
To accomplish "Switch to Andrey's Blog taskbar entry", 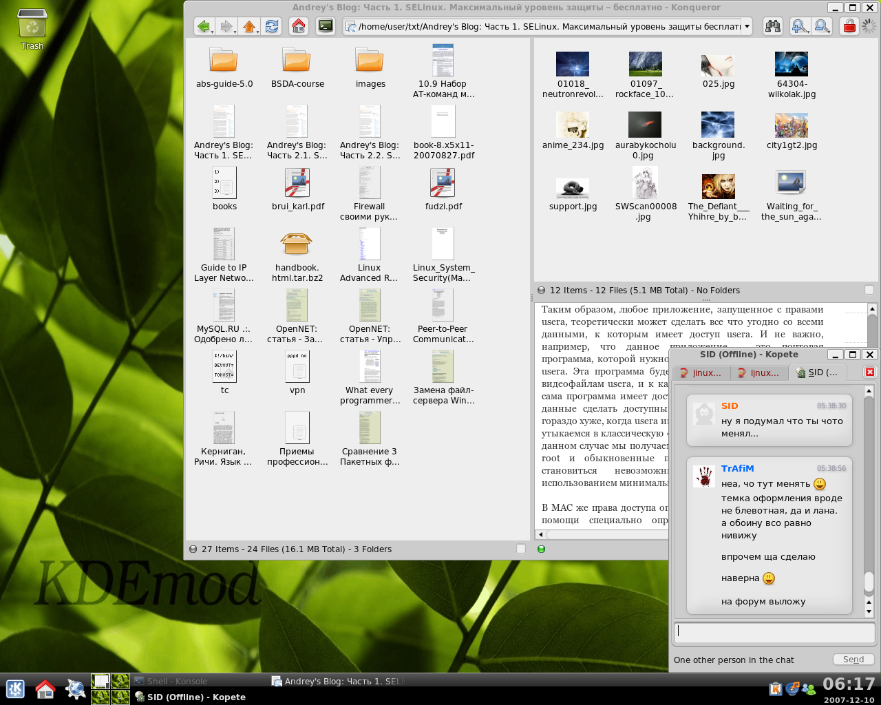I will pos(337,681).
